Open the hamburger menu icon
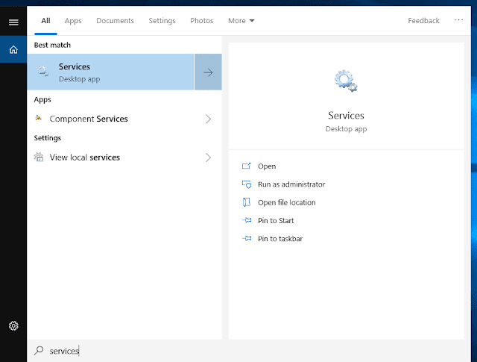 (13, 22)
